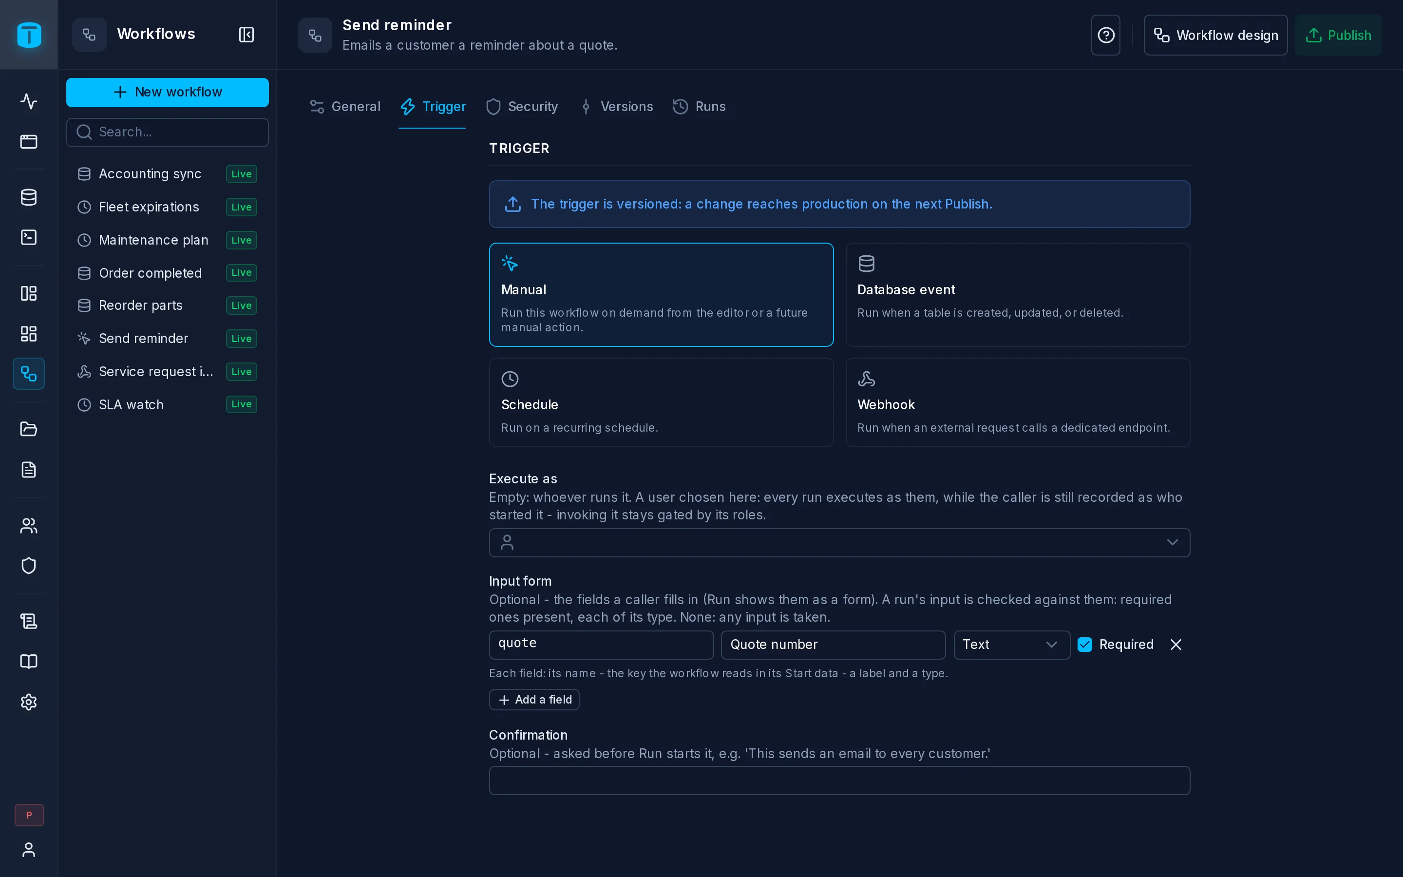Open the users icon in left rail

coord(28,526)
